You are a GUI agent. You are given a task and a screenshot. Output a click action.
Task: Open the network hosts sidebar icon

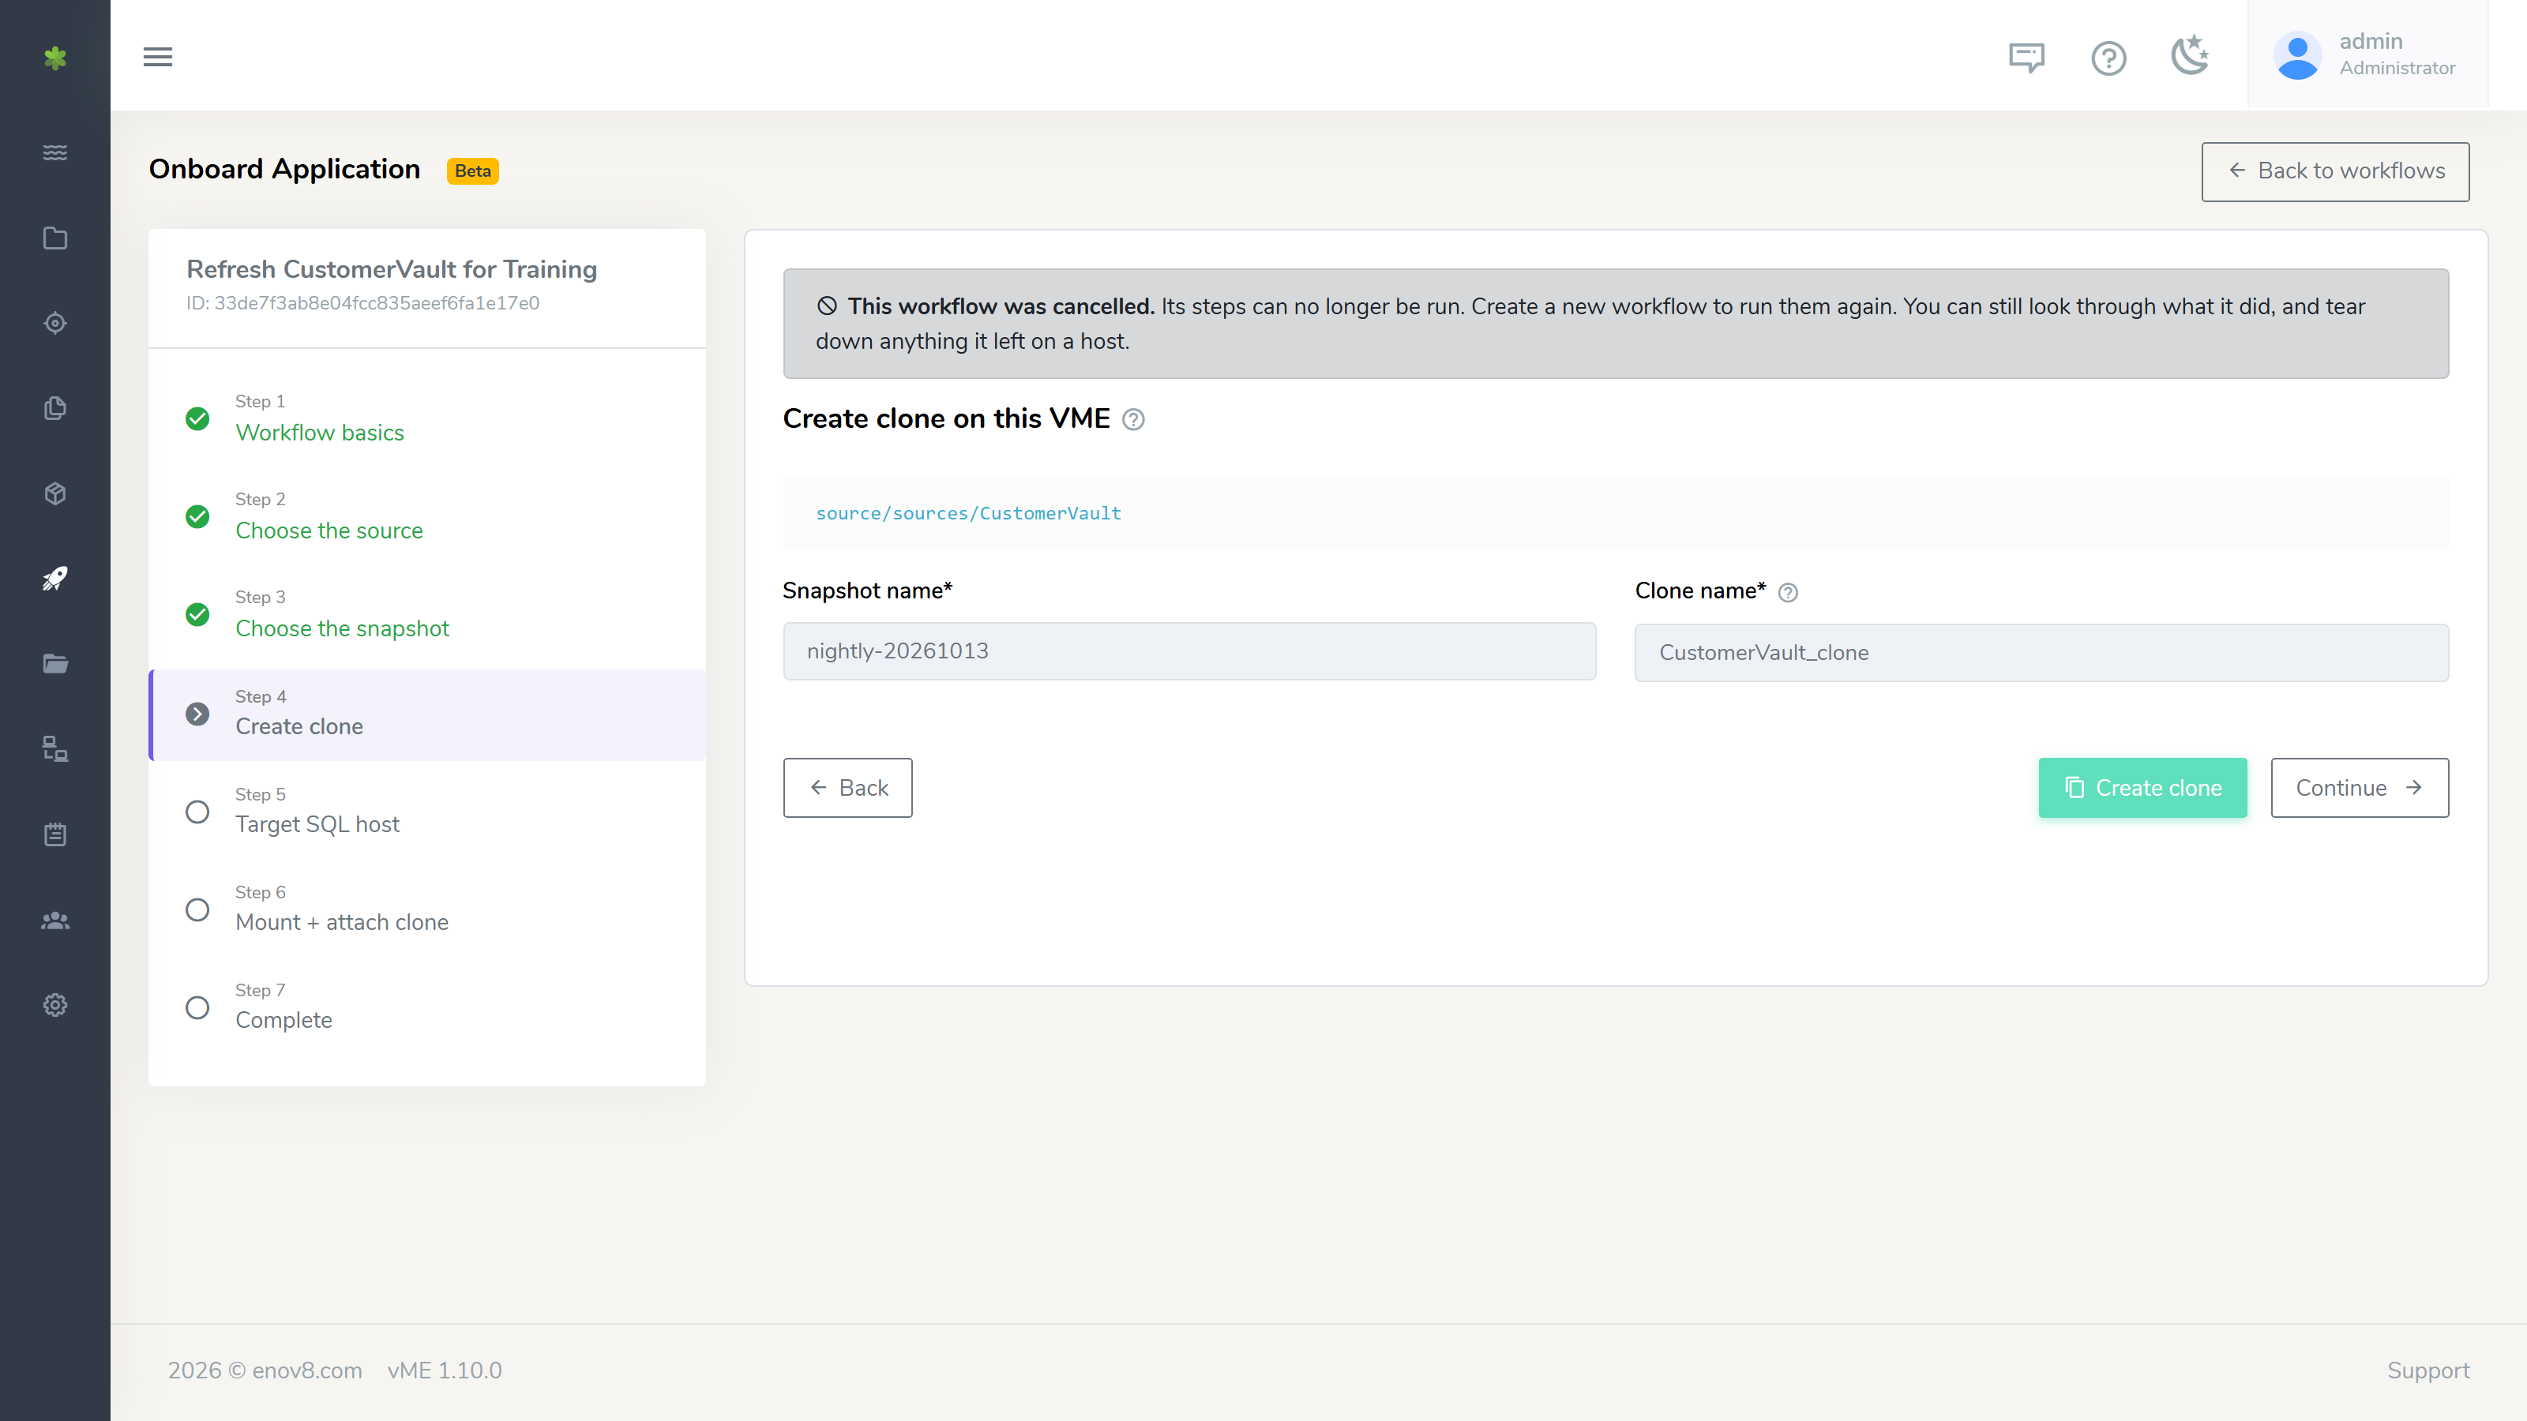tap(55, 749)
